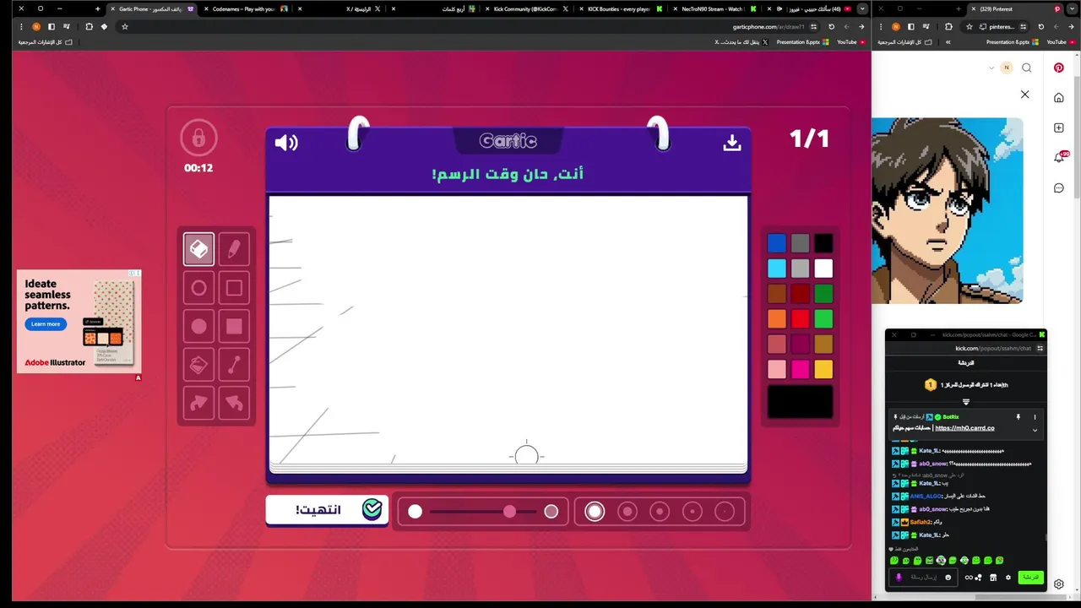1081x608 pixels.
Task: Open pinned message three-dot menu
Action: tap(1035, 417)
